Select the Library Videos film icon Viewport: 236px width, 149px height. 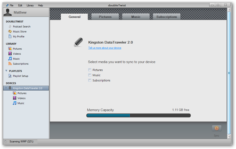pyautogui.click(x=10, y=54)
